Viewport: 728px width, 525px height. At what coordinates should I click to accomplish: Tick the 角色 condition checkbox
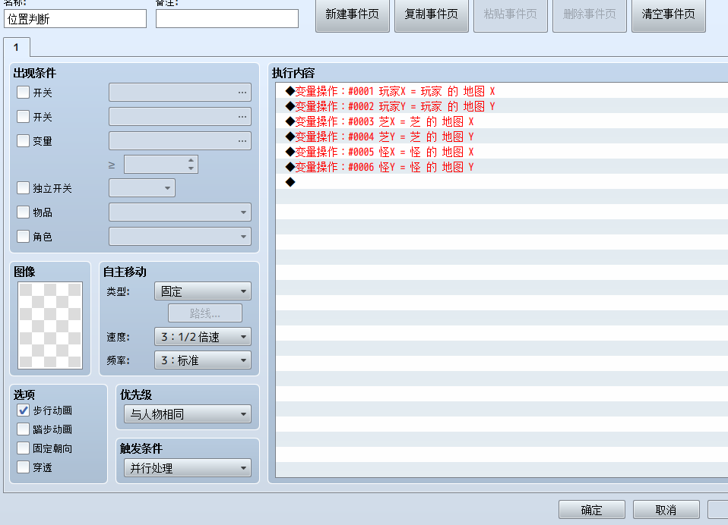[x=24, y=236]
